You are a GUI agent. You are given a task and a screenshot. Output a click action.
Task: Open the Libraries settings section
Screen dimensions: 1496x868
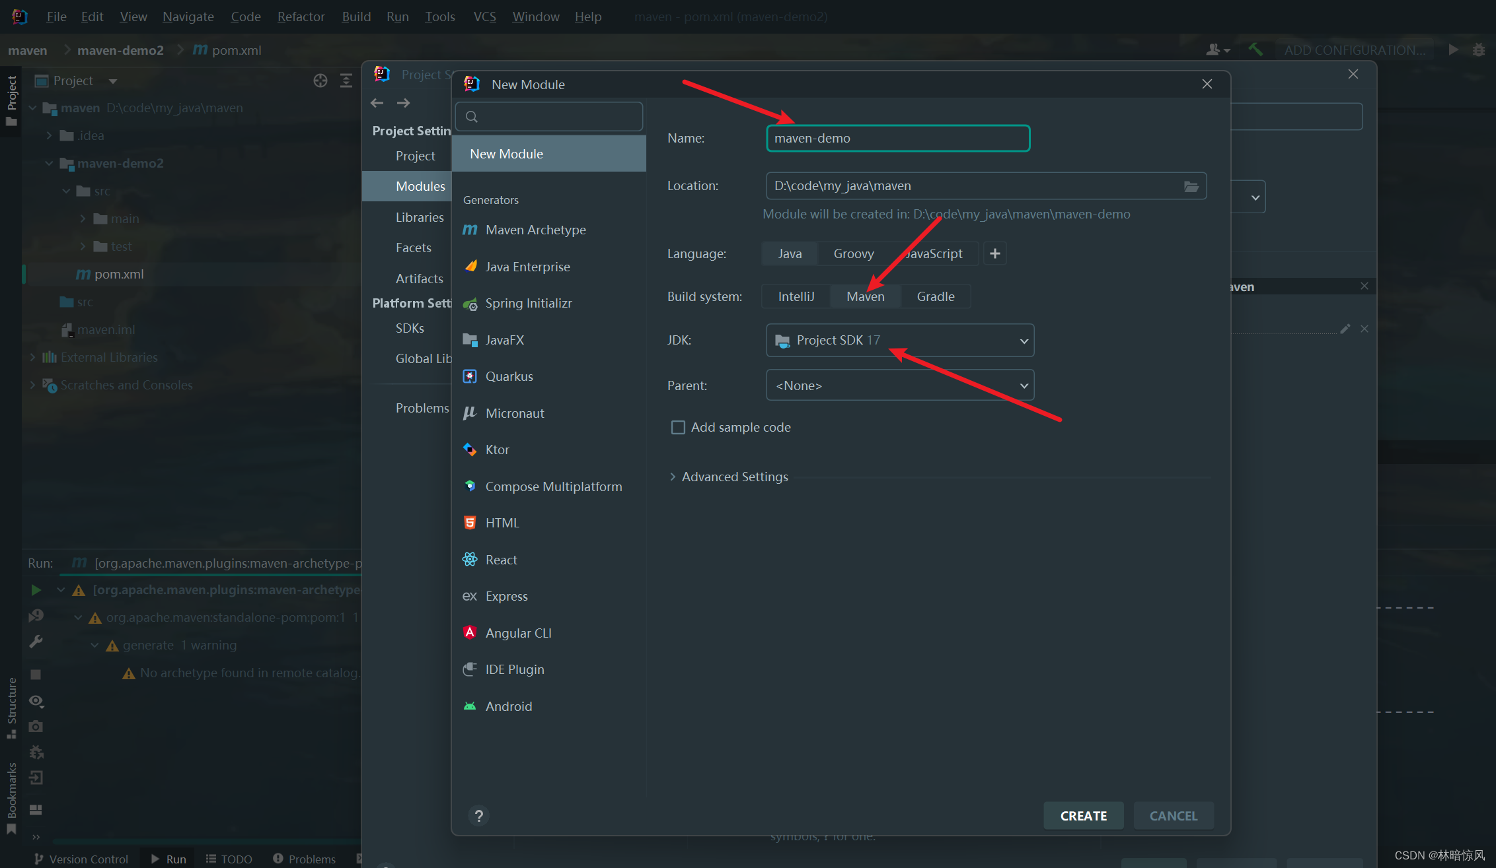point(419,217)
